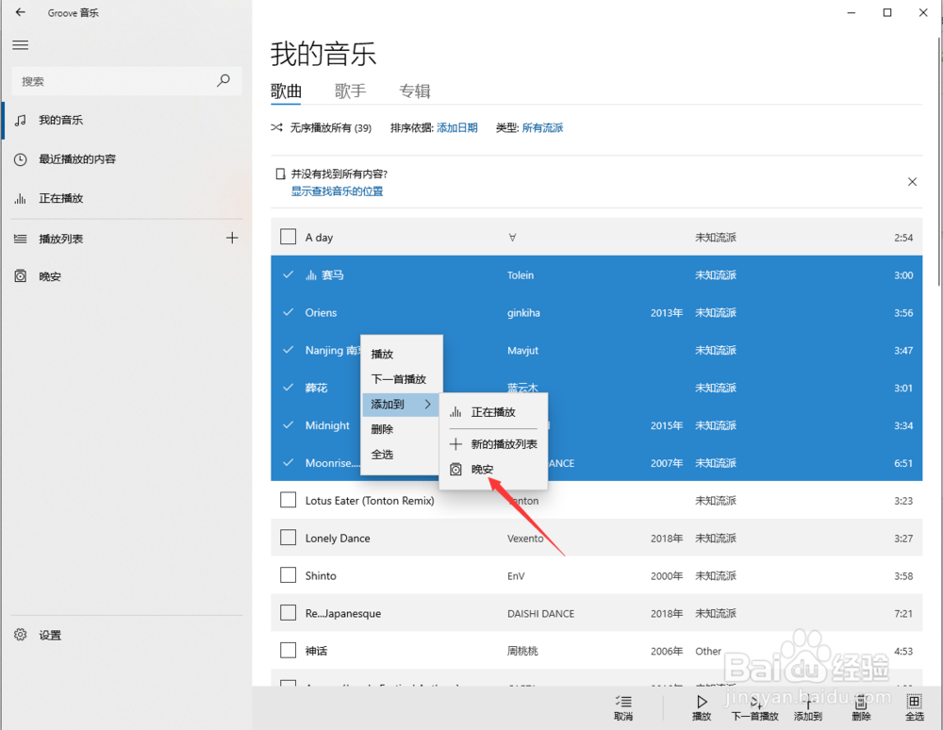Open the 所有流派 genre dropdown
The height and width of the screenshot is (730, 943).
[x=542, y=127]
